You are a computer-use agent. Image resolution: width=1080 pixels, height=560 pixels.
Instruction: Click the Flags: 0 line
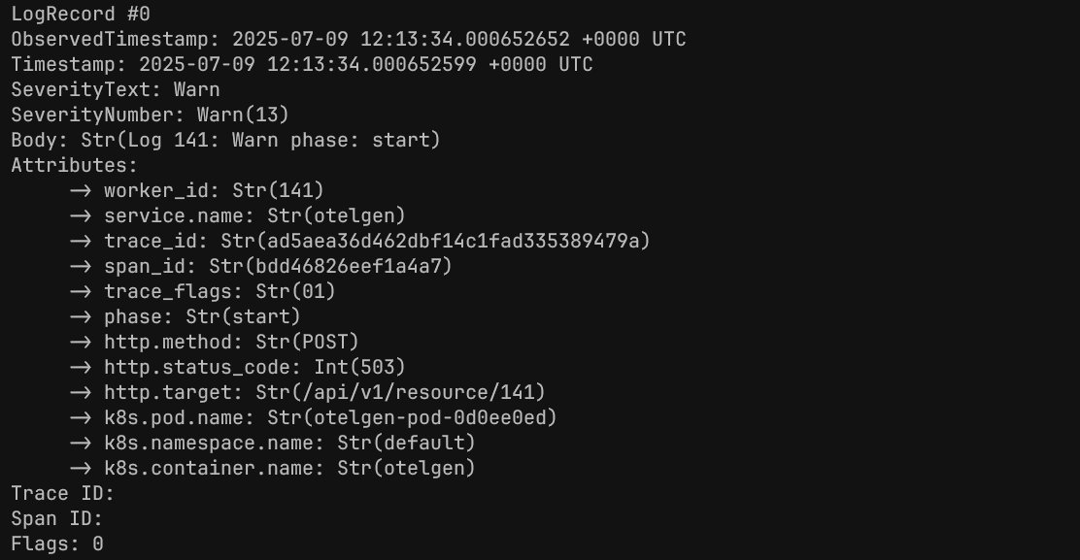(56, 544)
